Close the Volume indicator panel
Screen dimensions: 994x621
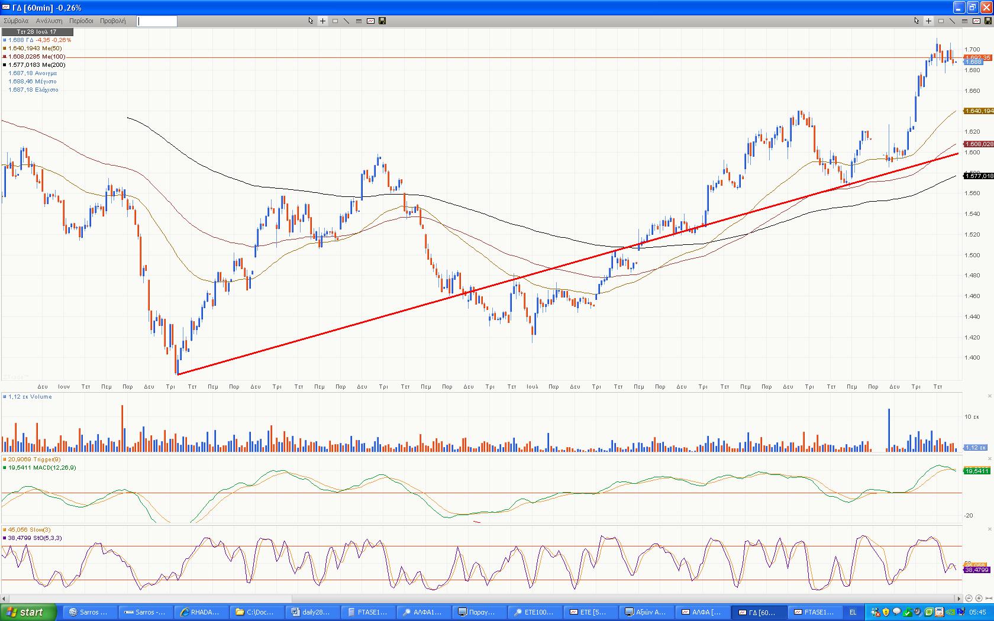pos(990,396)
